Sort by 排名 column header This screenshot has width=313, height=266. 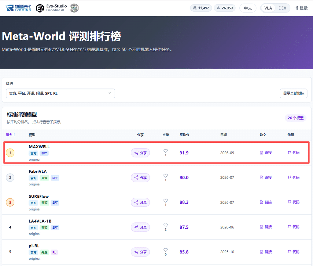11,135
